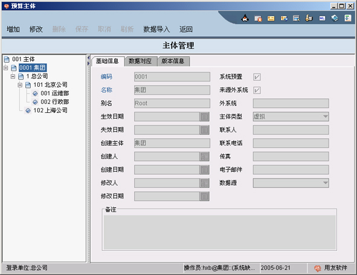This screenshot has width=357, height=275.
Task: Open the calendar picker for 生效日期
Action: coord(204,116)
